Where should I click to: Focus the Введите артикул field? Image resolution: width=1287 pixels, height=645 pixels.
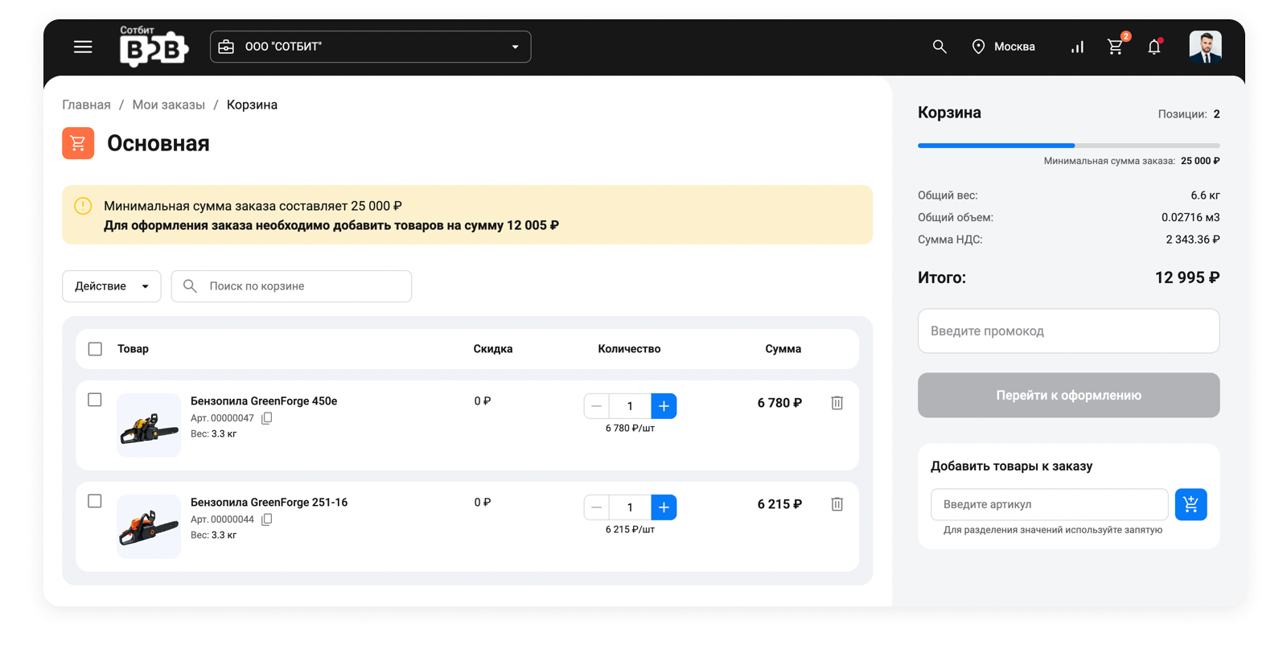tap(1049, 504)
